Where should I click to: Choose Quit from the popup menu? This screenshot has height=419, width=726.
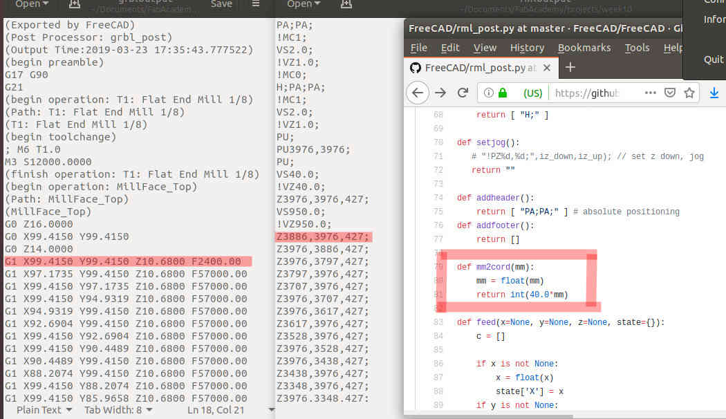(713, 59)
